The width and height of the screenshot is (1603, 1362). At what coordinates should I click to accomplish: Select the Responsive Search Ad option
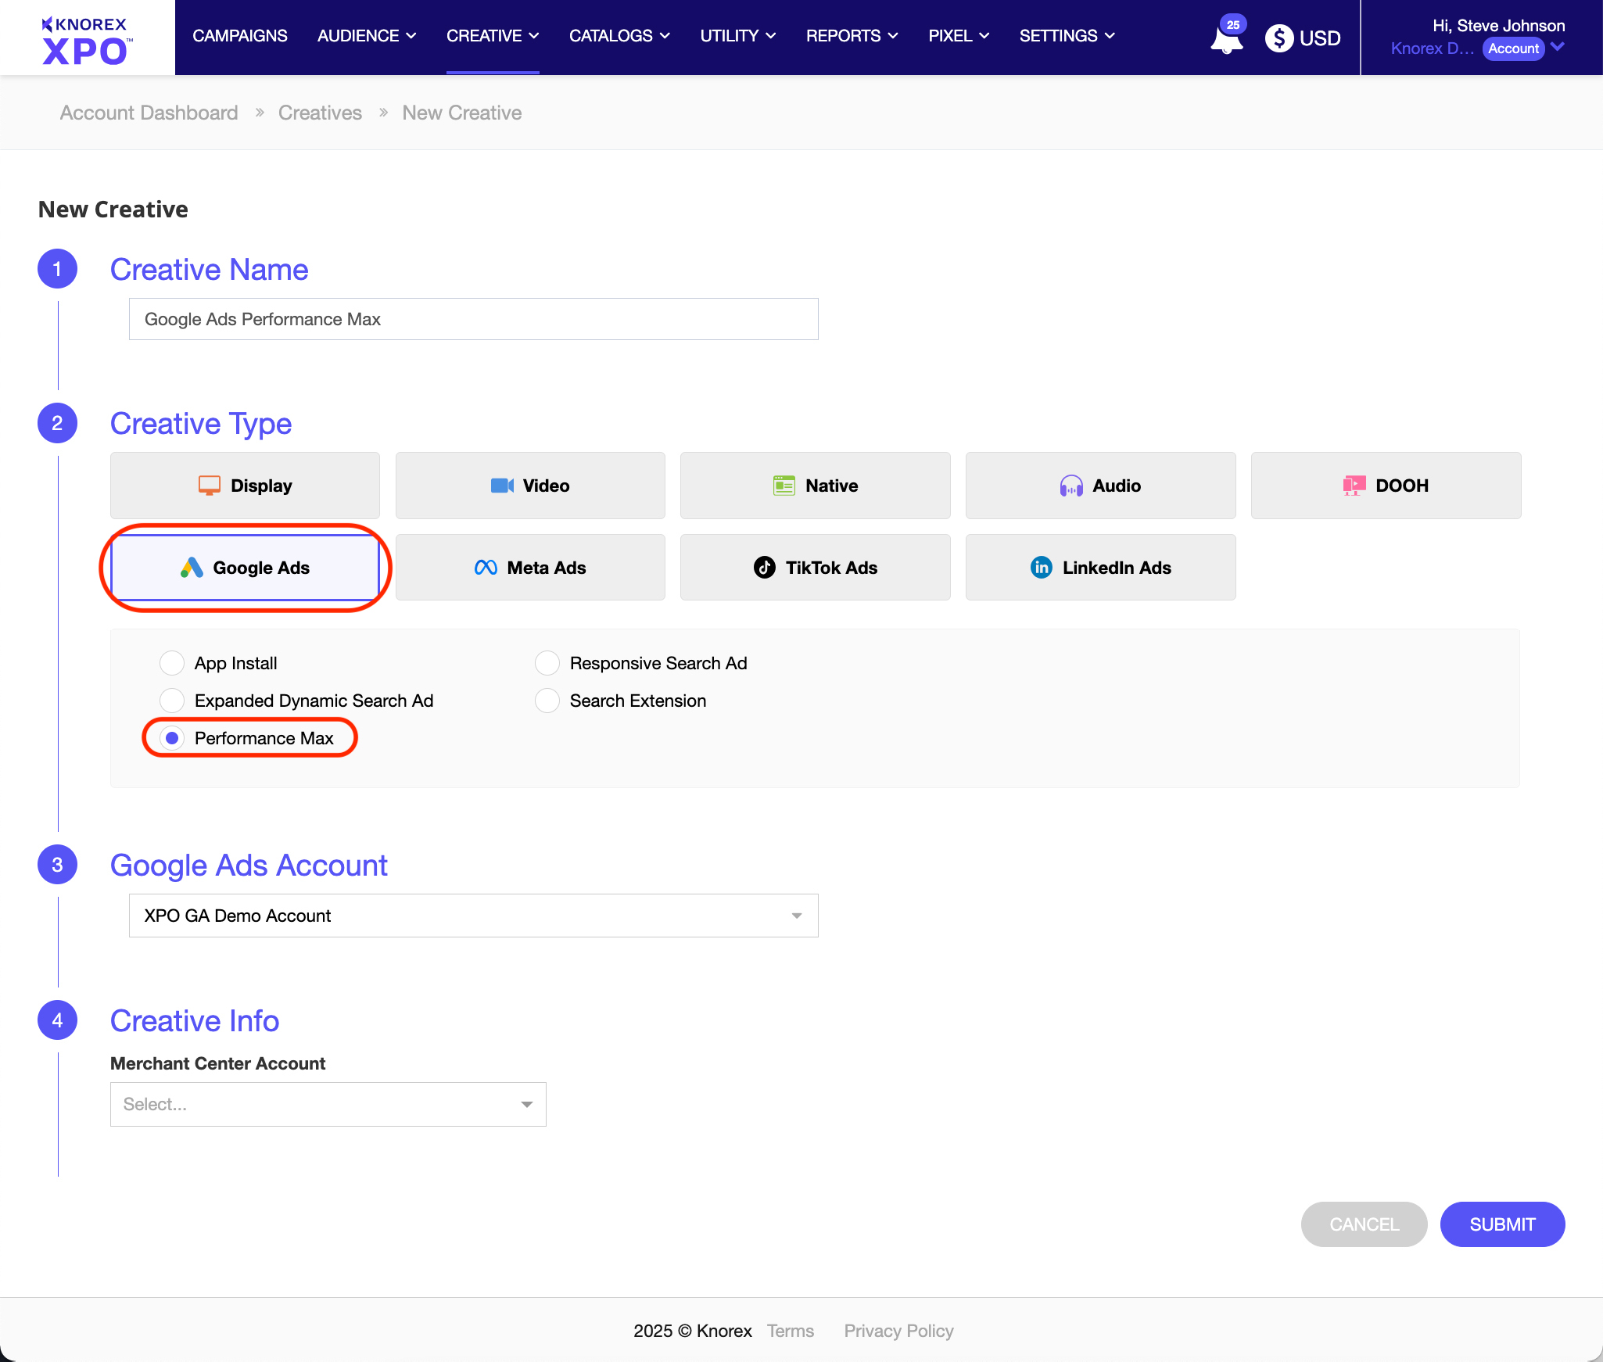click(x=547, y=662)
